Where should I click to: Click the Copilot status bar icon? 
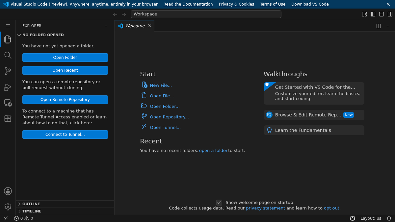[x=353, y=218]
